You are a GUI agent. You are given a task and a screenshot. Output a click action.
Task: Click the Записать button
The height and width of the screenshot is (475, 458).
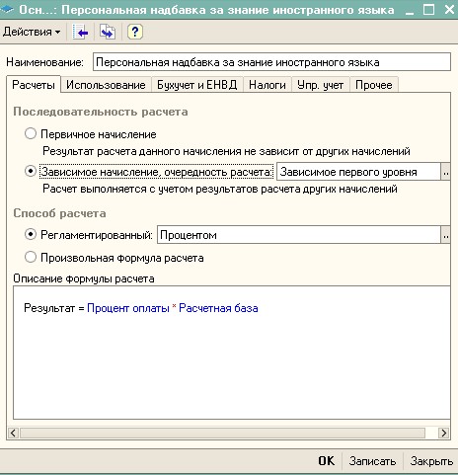tap(372, 461)
